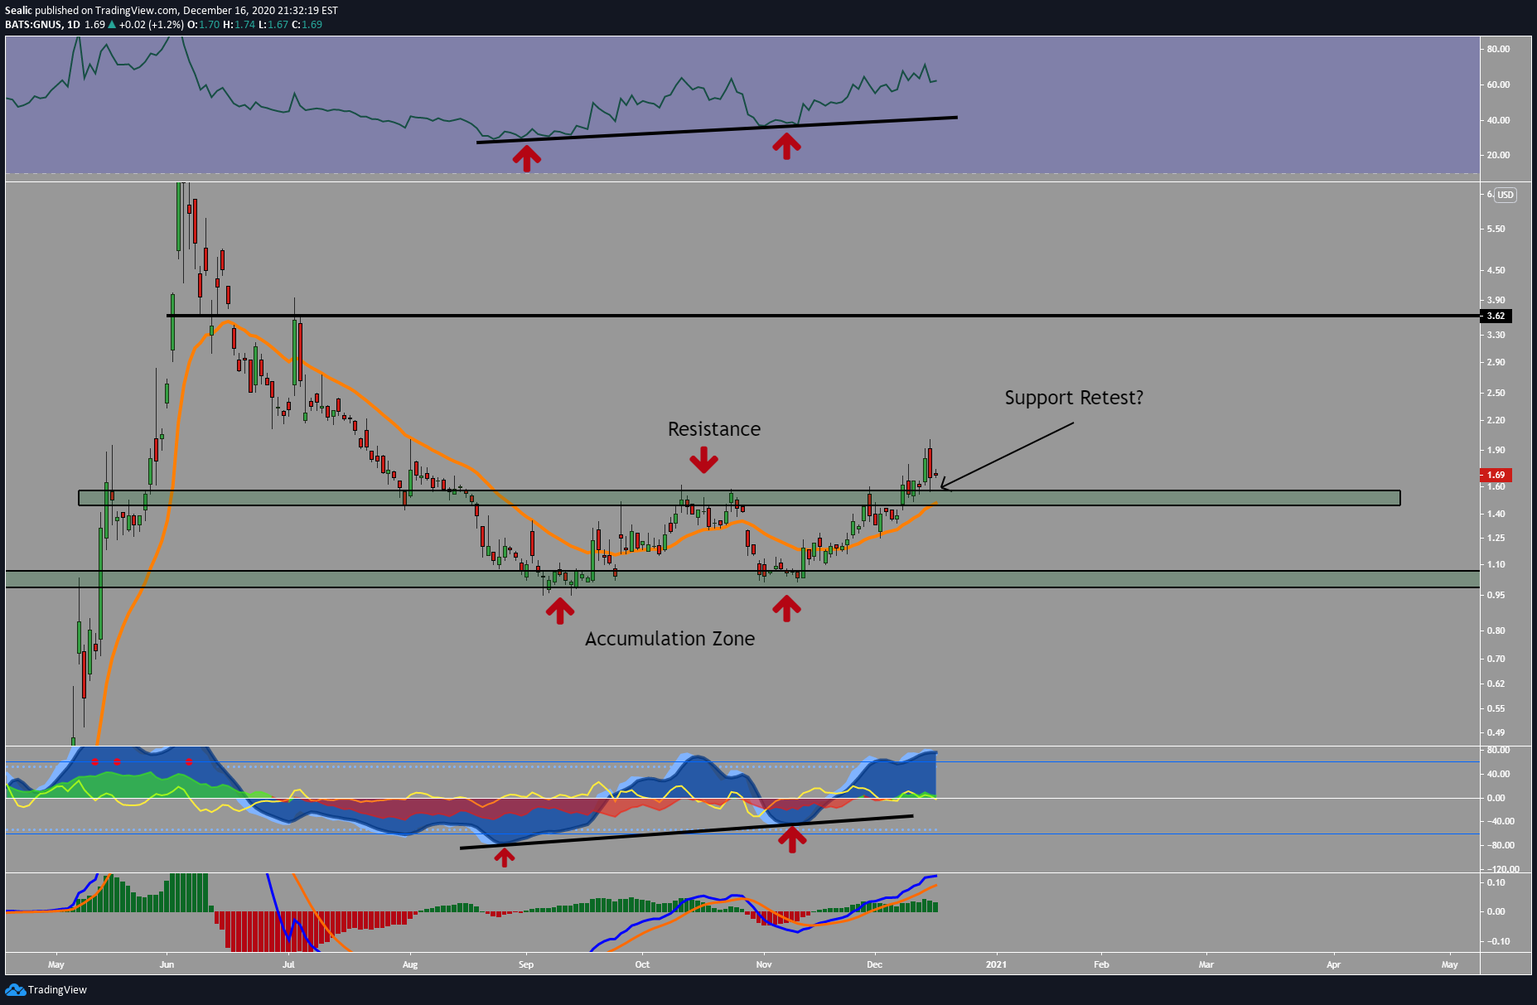The image size is (1537, 1005).
Task: Click the H:1.74 high value
Action: pos(239,24)
